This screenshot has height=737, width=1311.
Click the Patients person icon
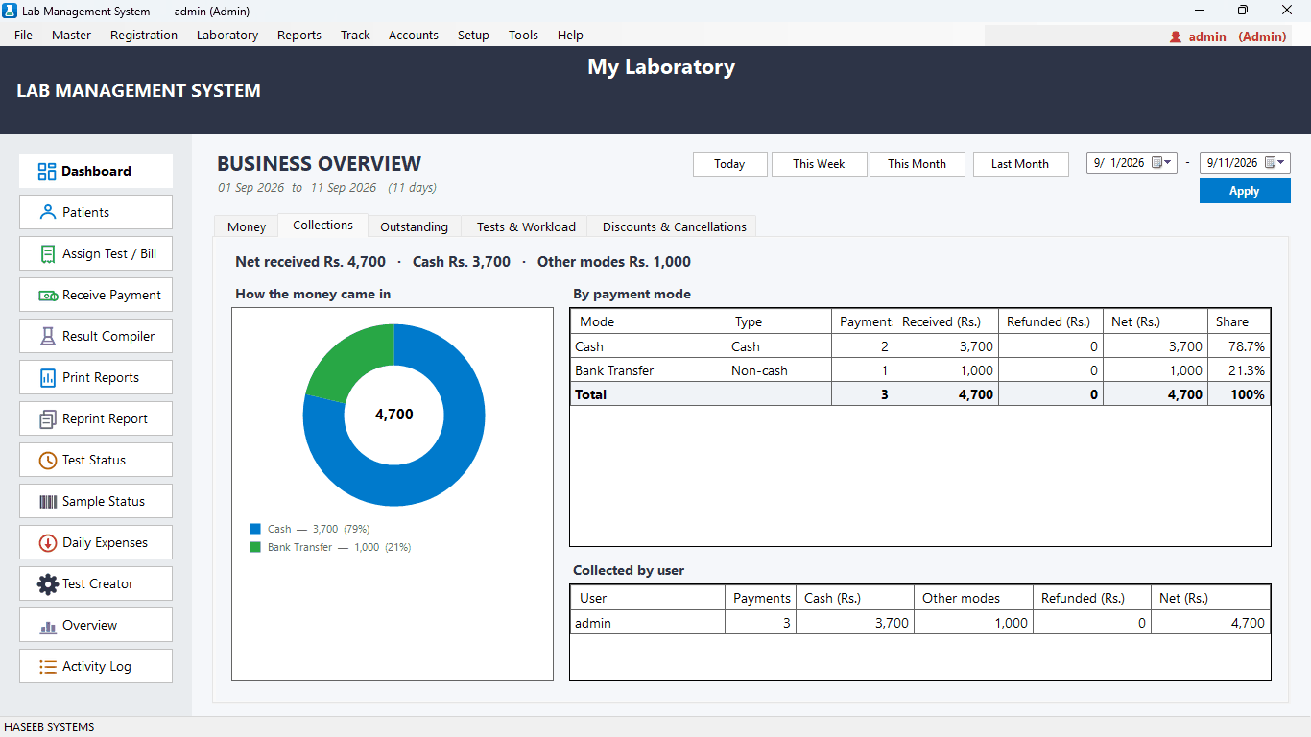(x=47, y=212)
